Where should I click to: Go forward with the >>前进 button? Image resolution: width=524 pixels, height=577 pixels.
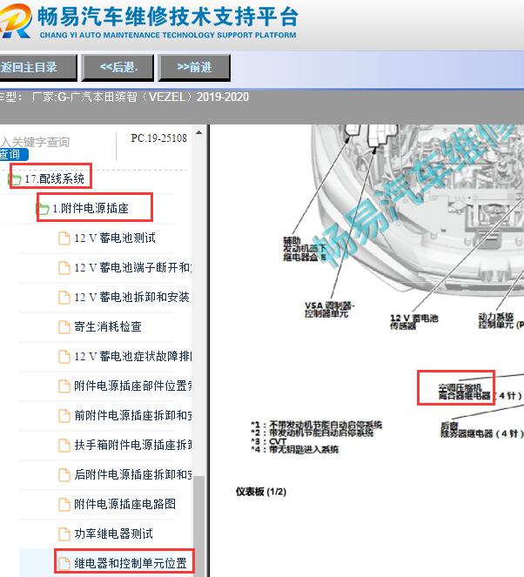pyautogui.click(x=194, y=68)
